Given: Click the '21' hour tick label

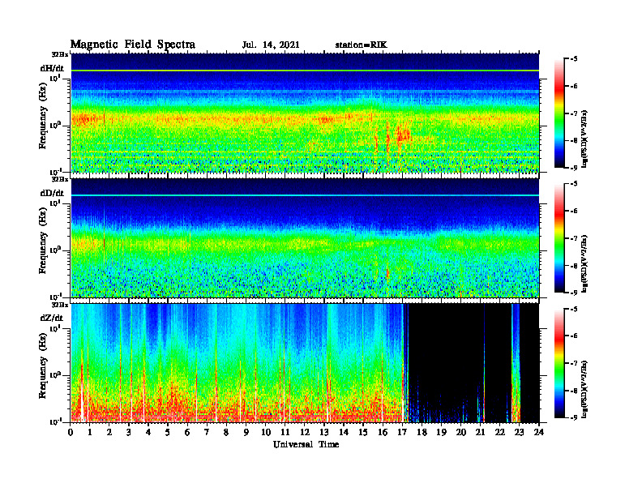Looking at the screenshot, I should point(480,433).
